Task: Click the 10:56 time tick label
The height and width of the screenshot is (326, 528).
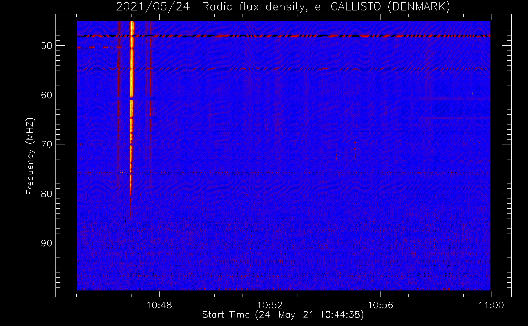Action: [x=380, y=305]
